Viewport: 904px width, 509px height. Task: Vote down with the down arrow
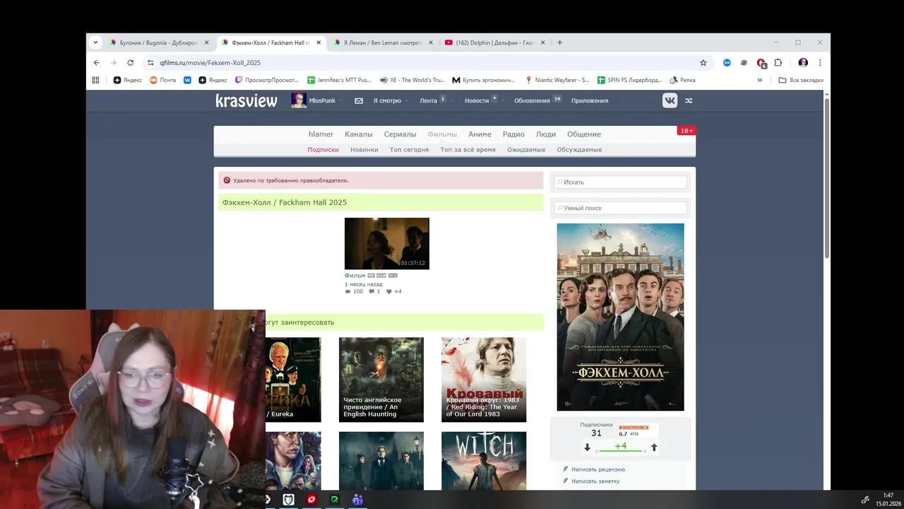[587, 447]
